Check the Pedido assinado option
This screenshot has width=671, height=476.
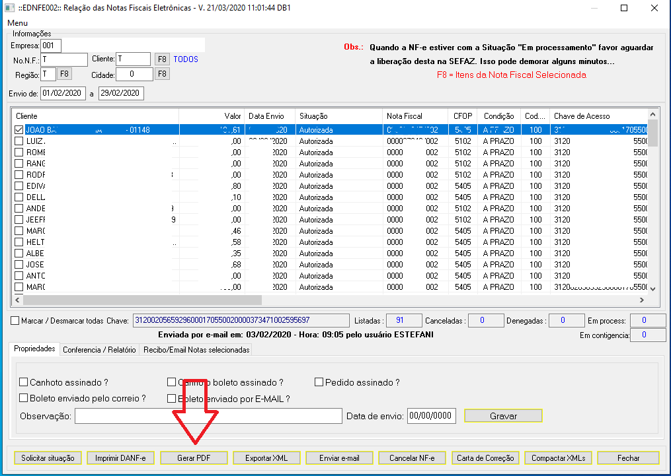point(319,382)
